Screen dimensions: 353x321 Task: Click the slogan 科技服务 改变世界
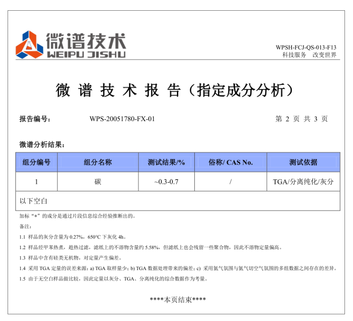point(309,54)
